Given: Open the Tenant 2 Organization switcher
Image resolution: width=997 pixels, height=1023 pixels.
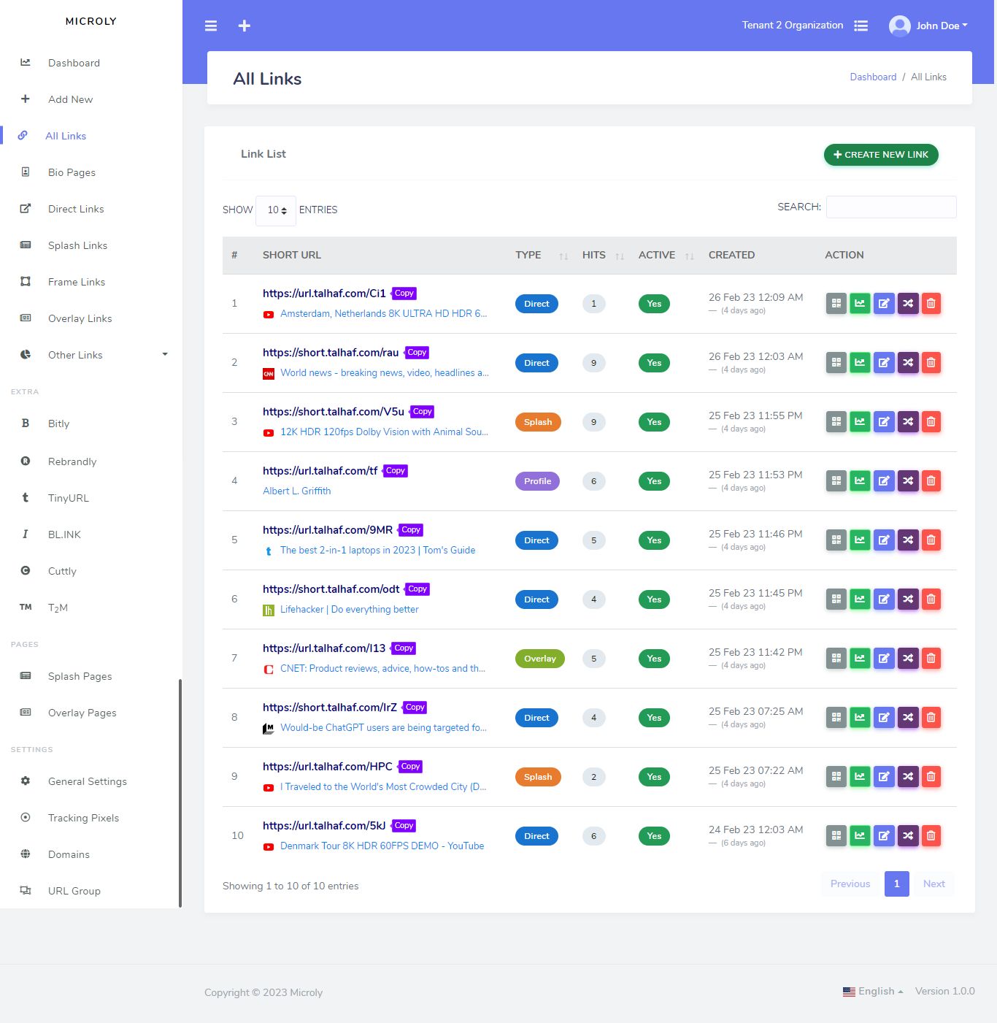Looking at the screenshot, I should click(x=793, y=26).
